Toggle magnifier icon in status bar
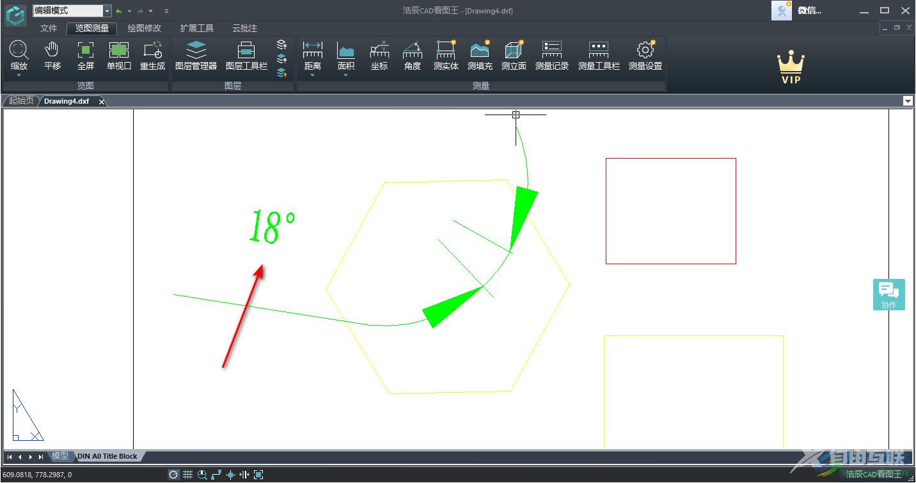Screen dimensions: 916x483 click(202, 475)
